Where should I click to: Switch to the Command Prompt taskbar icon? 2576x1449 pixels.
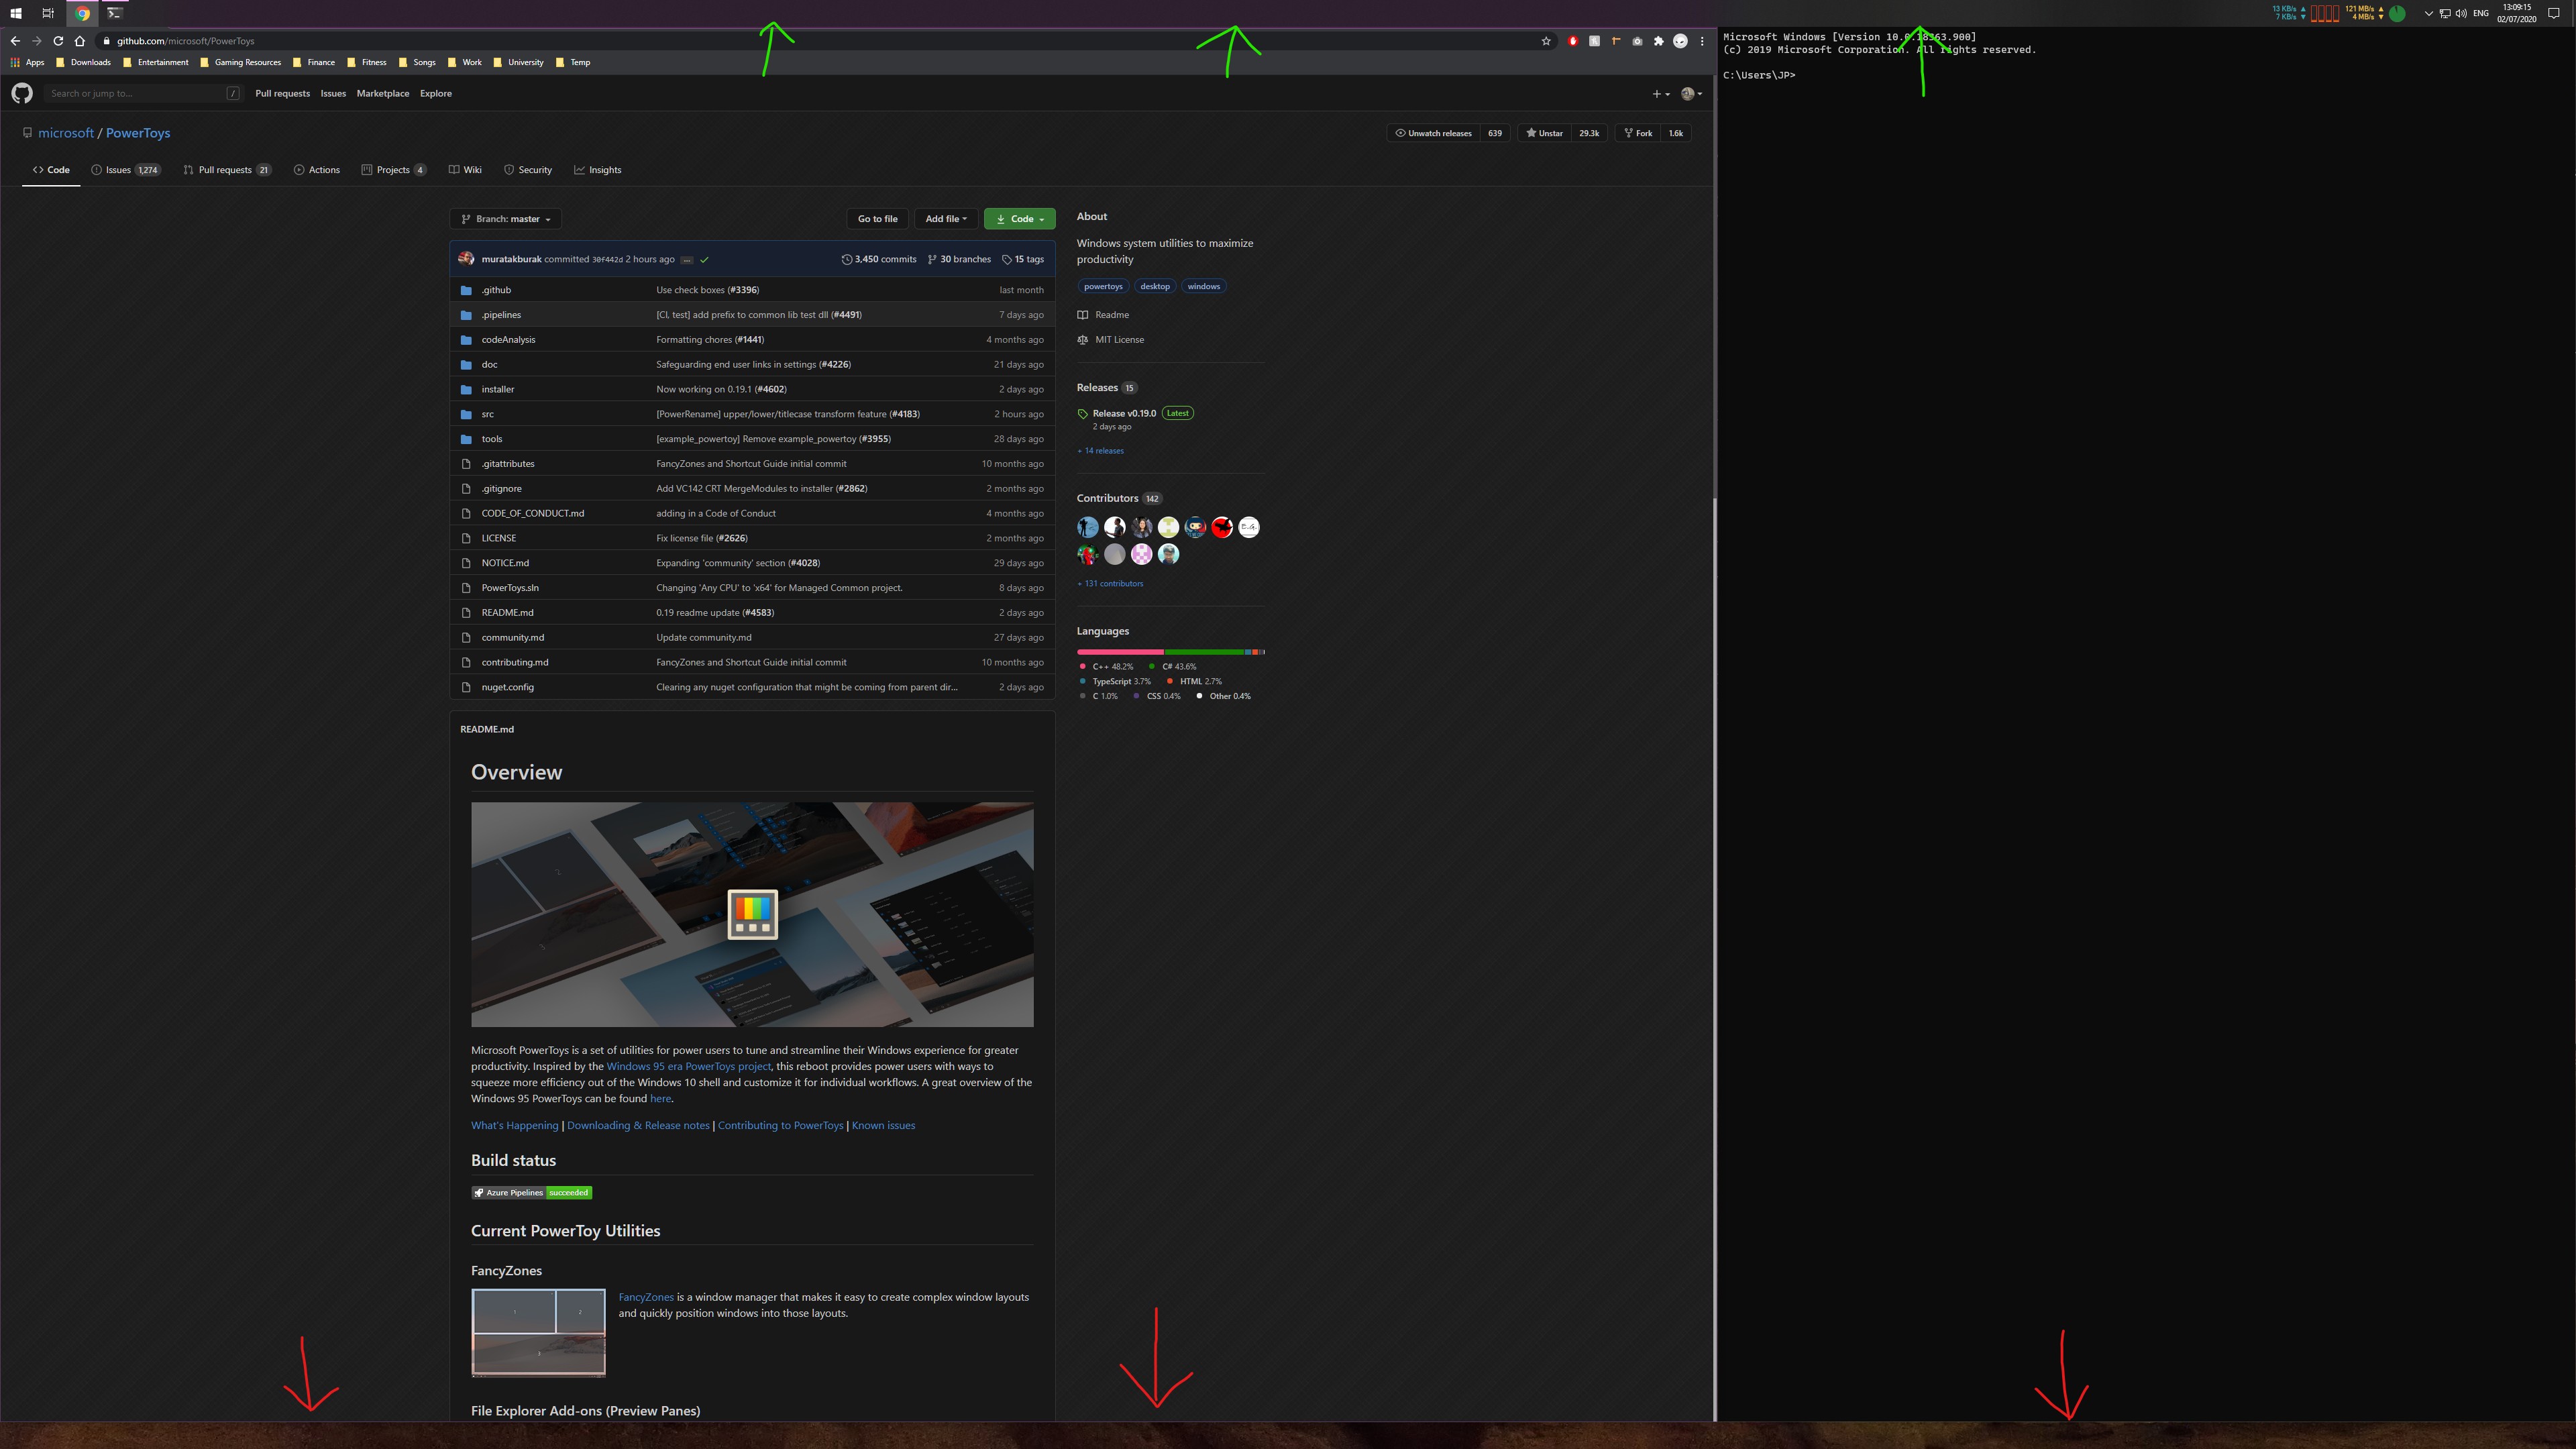click(115, 13)
